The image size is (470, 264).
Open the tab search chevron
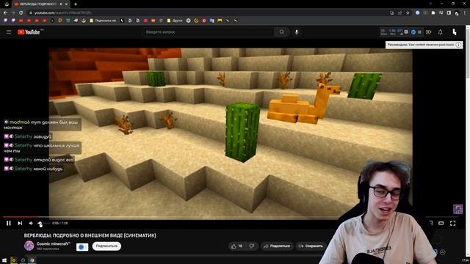pos(430,4)
